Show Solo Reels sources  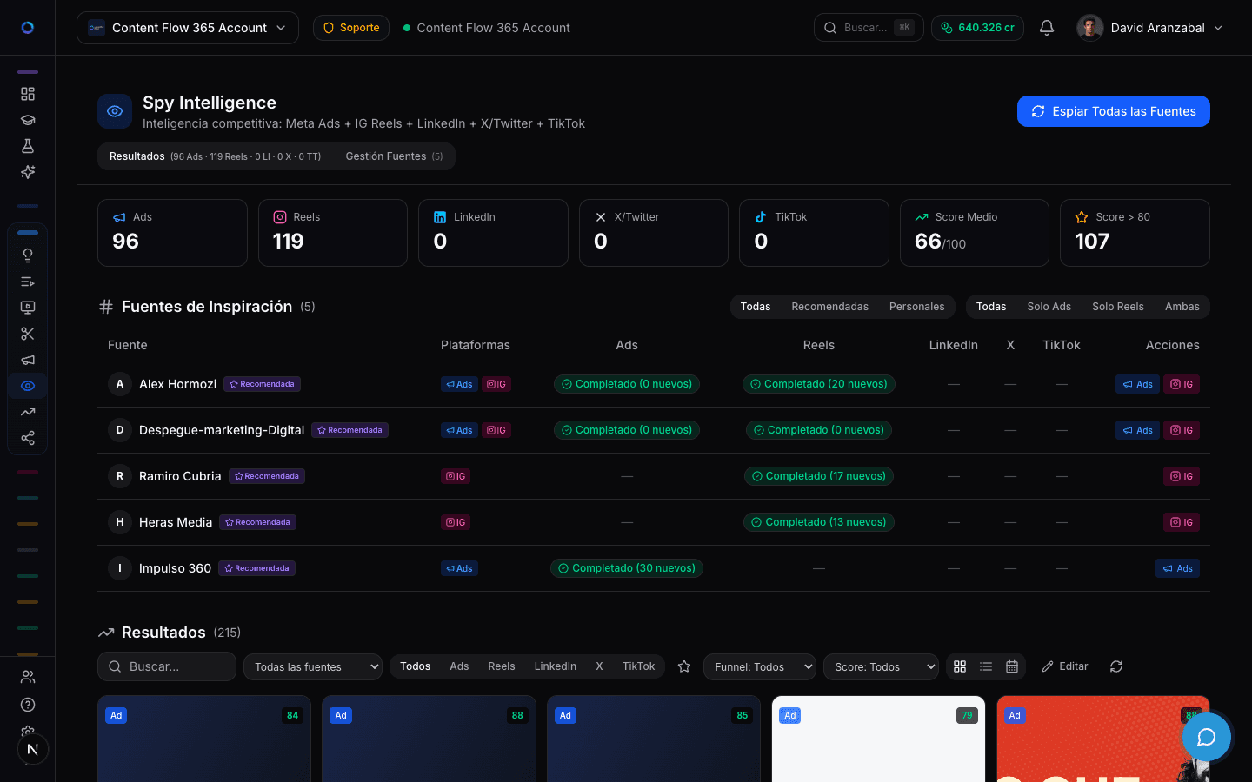tap(1117, 307)
